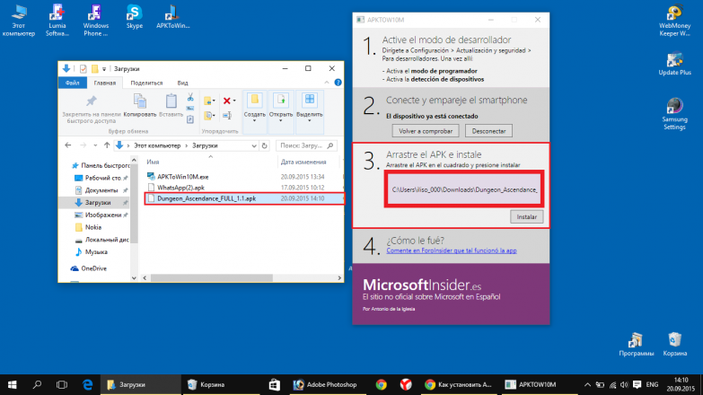Click horizontal scrollbar in file list

tap(211, 278)
